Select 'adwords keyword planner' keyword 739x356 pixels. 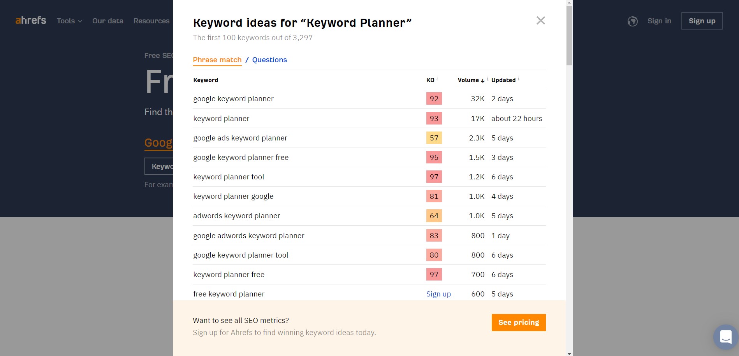(237, 216)
